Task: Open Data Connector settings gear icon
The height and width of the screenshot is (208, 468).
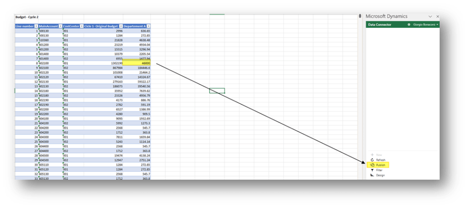Action: click(x=409, y=24)
